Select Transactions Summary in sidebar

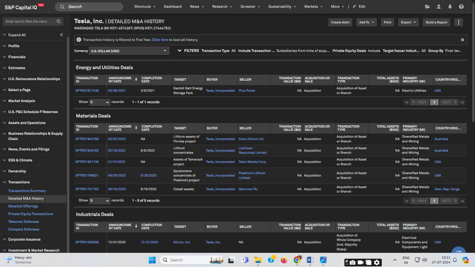pyautogui.click(x=27, y=191)
